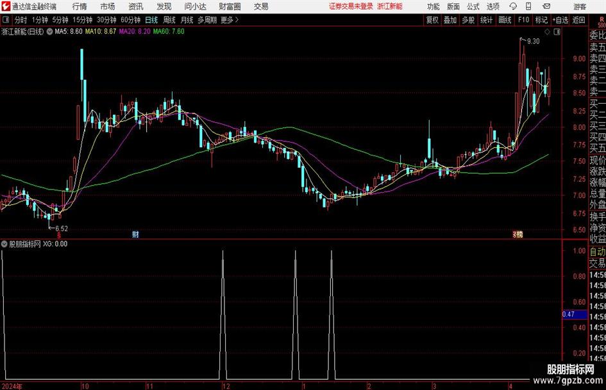The width and height of the screenshot is (606, 390).
Task: Select the 日线 daily period tab
Action: (x=151, y=20)
